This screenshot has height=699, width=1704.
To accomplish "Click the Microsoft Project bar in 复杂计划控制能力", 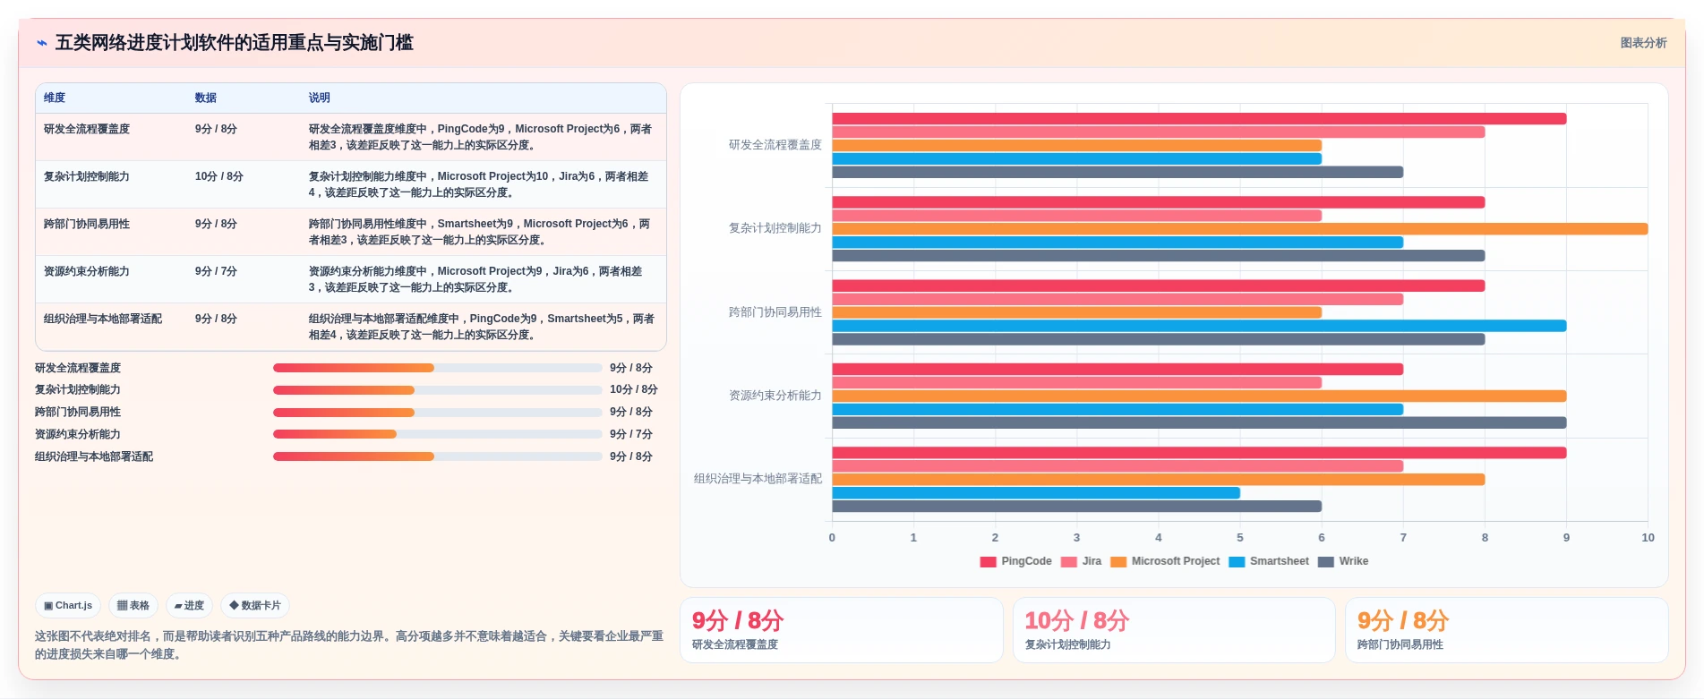I will pos(1240,229).
